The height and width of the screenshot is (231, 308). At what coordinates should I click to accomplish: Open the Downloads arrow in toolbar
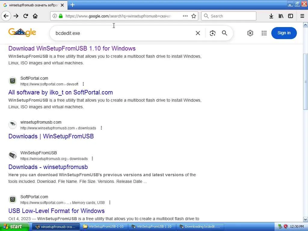(x=271, y=16)
